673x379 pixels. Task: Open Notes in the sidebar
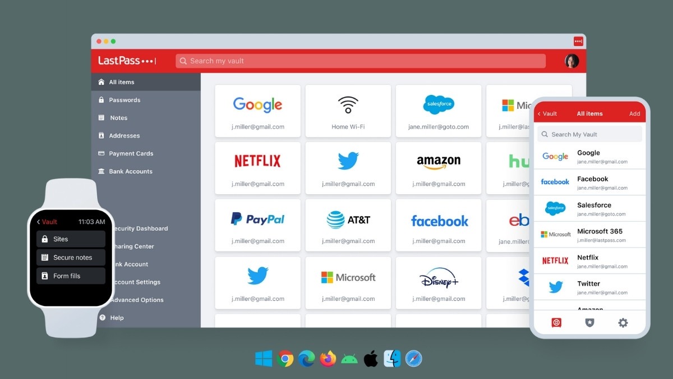[146, 118]
